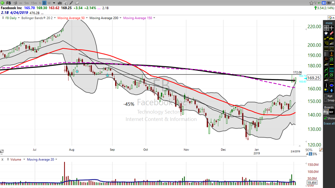Select the blue up-arrow tool

coord(332,91)
